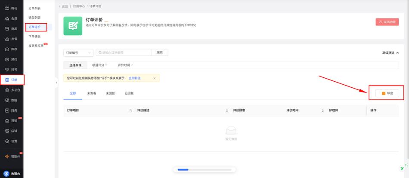
Task: Open the 商品 products sidebar icon
Action: pyautogui.click(x=7, y=29)
